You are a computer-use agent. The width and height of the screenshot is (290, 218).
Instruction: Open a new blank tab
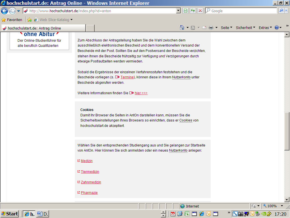pyautogui.click(x=90, y=28)
